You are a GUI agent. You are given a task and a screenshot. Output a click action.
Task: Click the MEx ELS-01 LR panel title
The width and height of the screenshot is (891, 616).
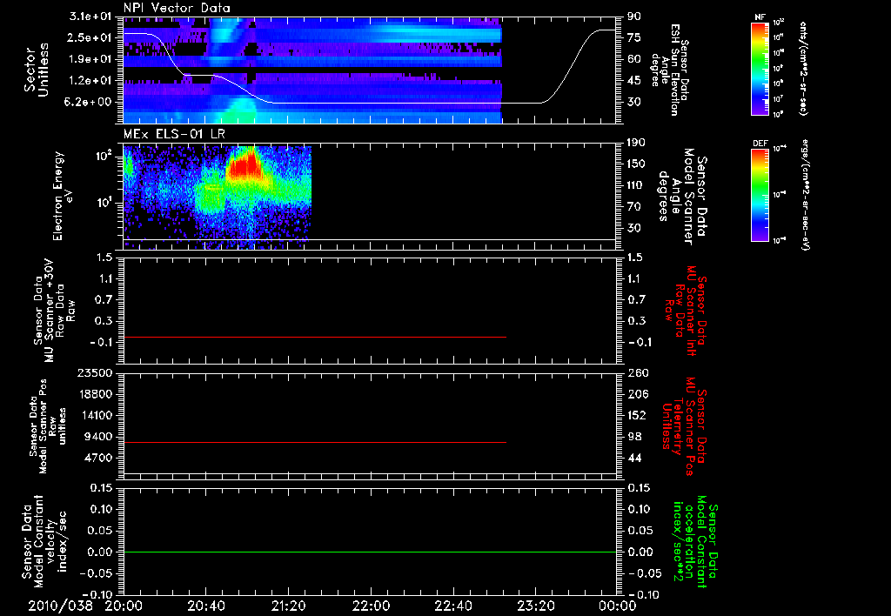pos(174,134)
